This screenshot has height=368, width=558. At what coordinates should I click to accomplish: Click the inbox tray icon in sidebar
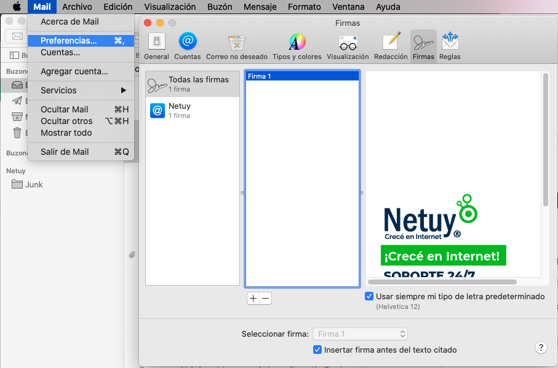[x=17, y=85]
